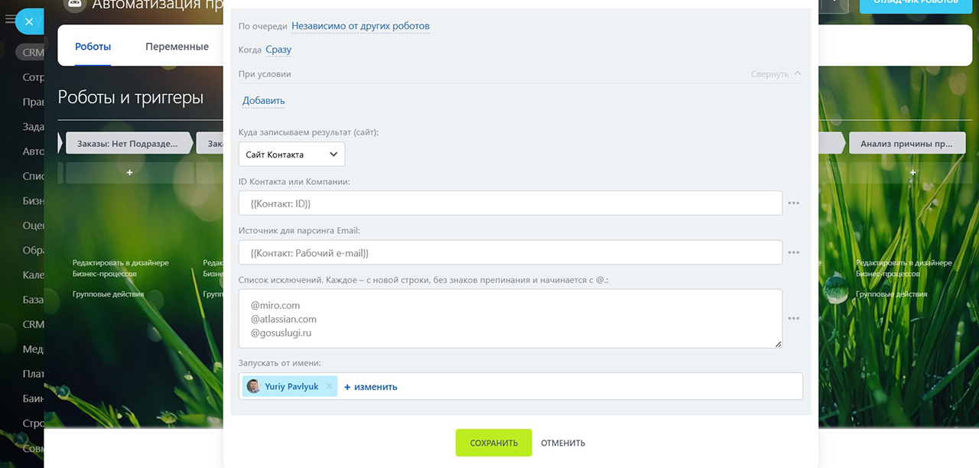Close the slider panel with X button
Viewport: 979px width, 468px height.
click(28, 21)
